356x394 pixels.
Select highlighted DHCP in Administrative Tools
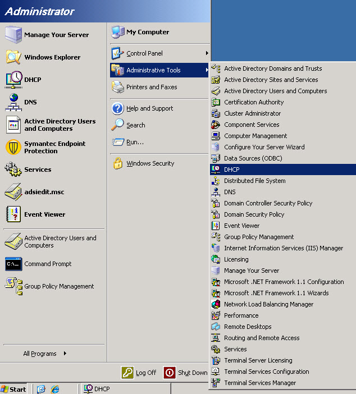(x=283, y=169)
